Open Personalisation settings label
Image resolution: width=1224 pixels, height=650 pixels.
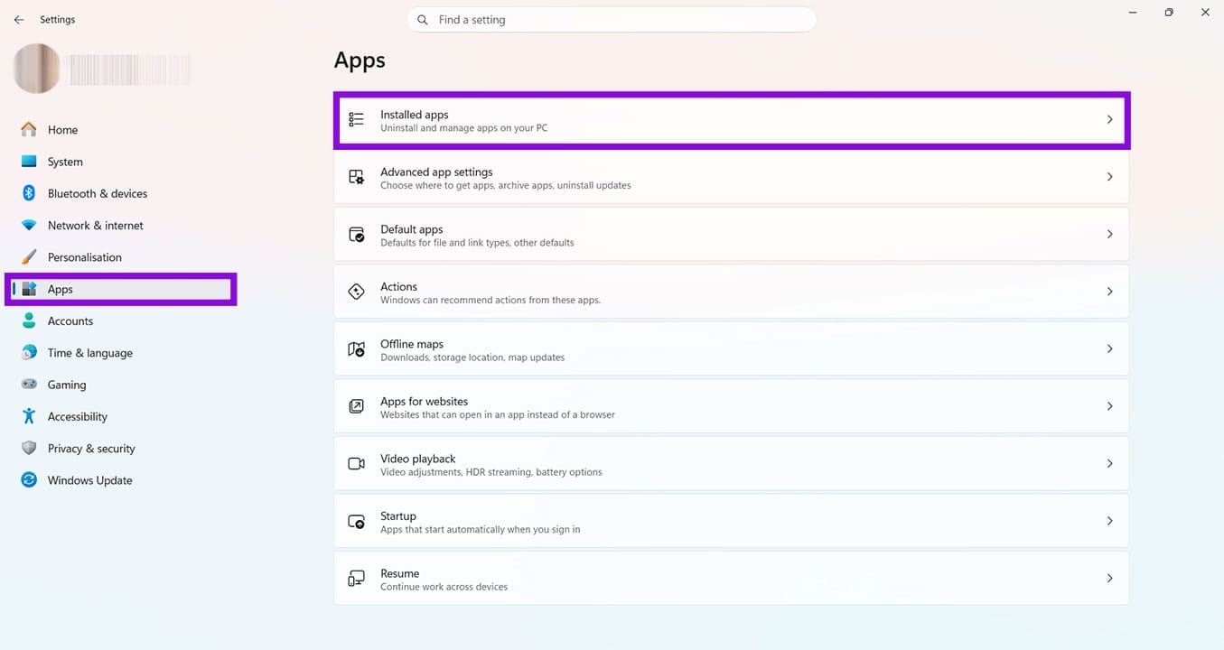[x=85, y=257]
